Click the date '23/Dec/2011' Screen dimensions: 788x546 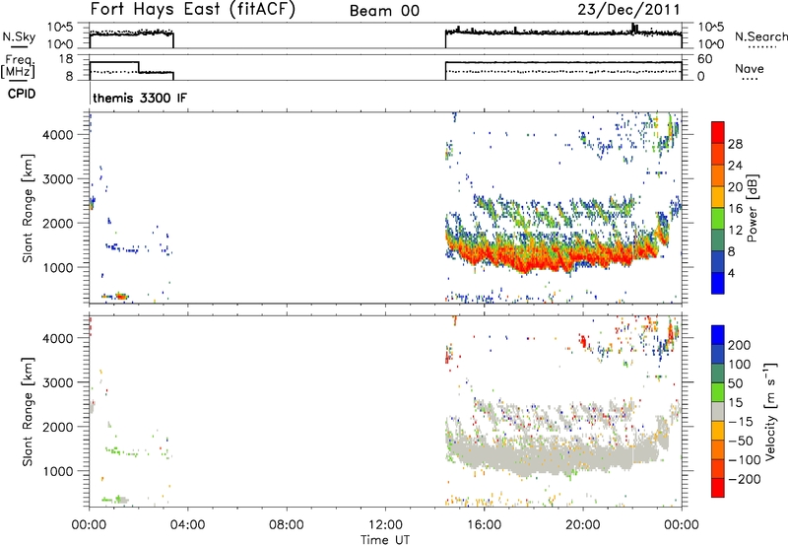tap(628, 9)
